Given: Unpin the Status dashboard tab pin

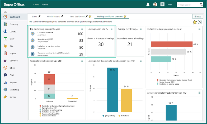Looking at the screenshot, I should click(39, 16).
